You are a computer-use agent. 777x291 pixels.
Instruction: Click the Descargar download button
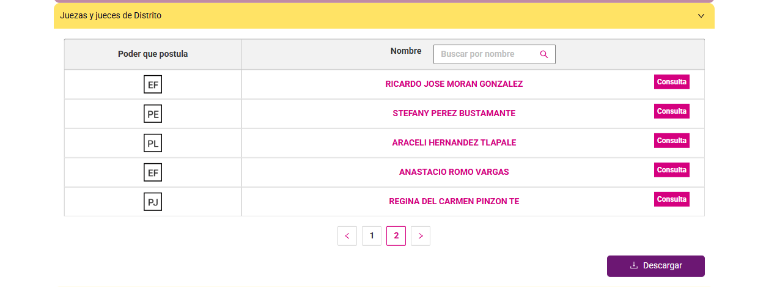tap(656, 266)
